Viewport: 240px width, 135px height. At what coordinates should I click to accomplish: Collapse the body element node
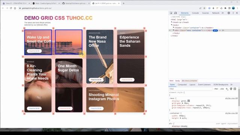(x=172, y=25)
